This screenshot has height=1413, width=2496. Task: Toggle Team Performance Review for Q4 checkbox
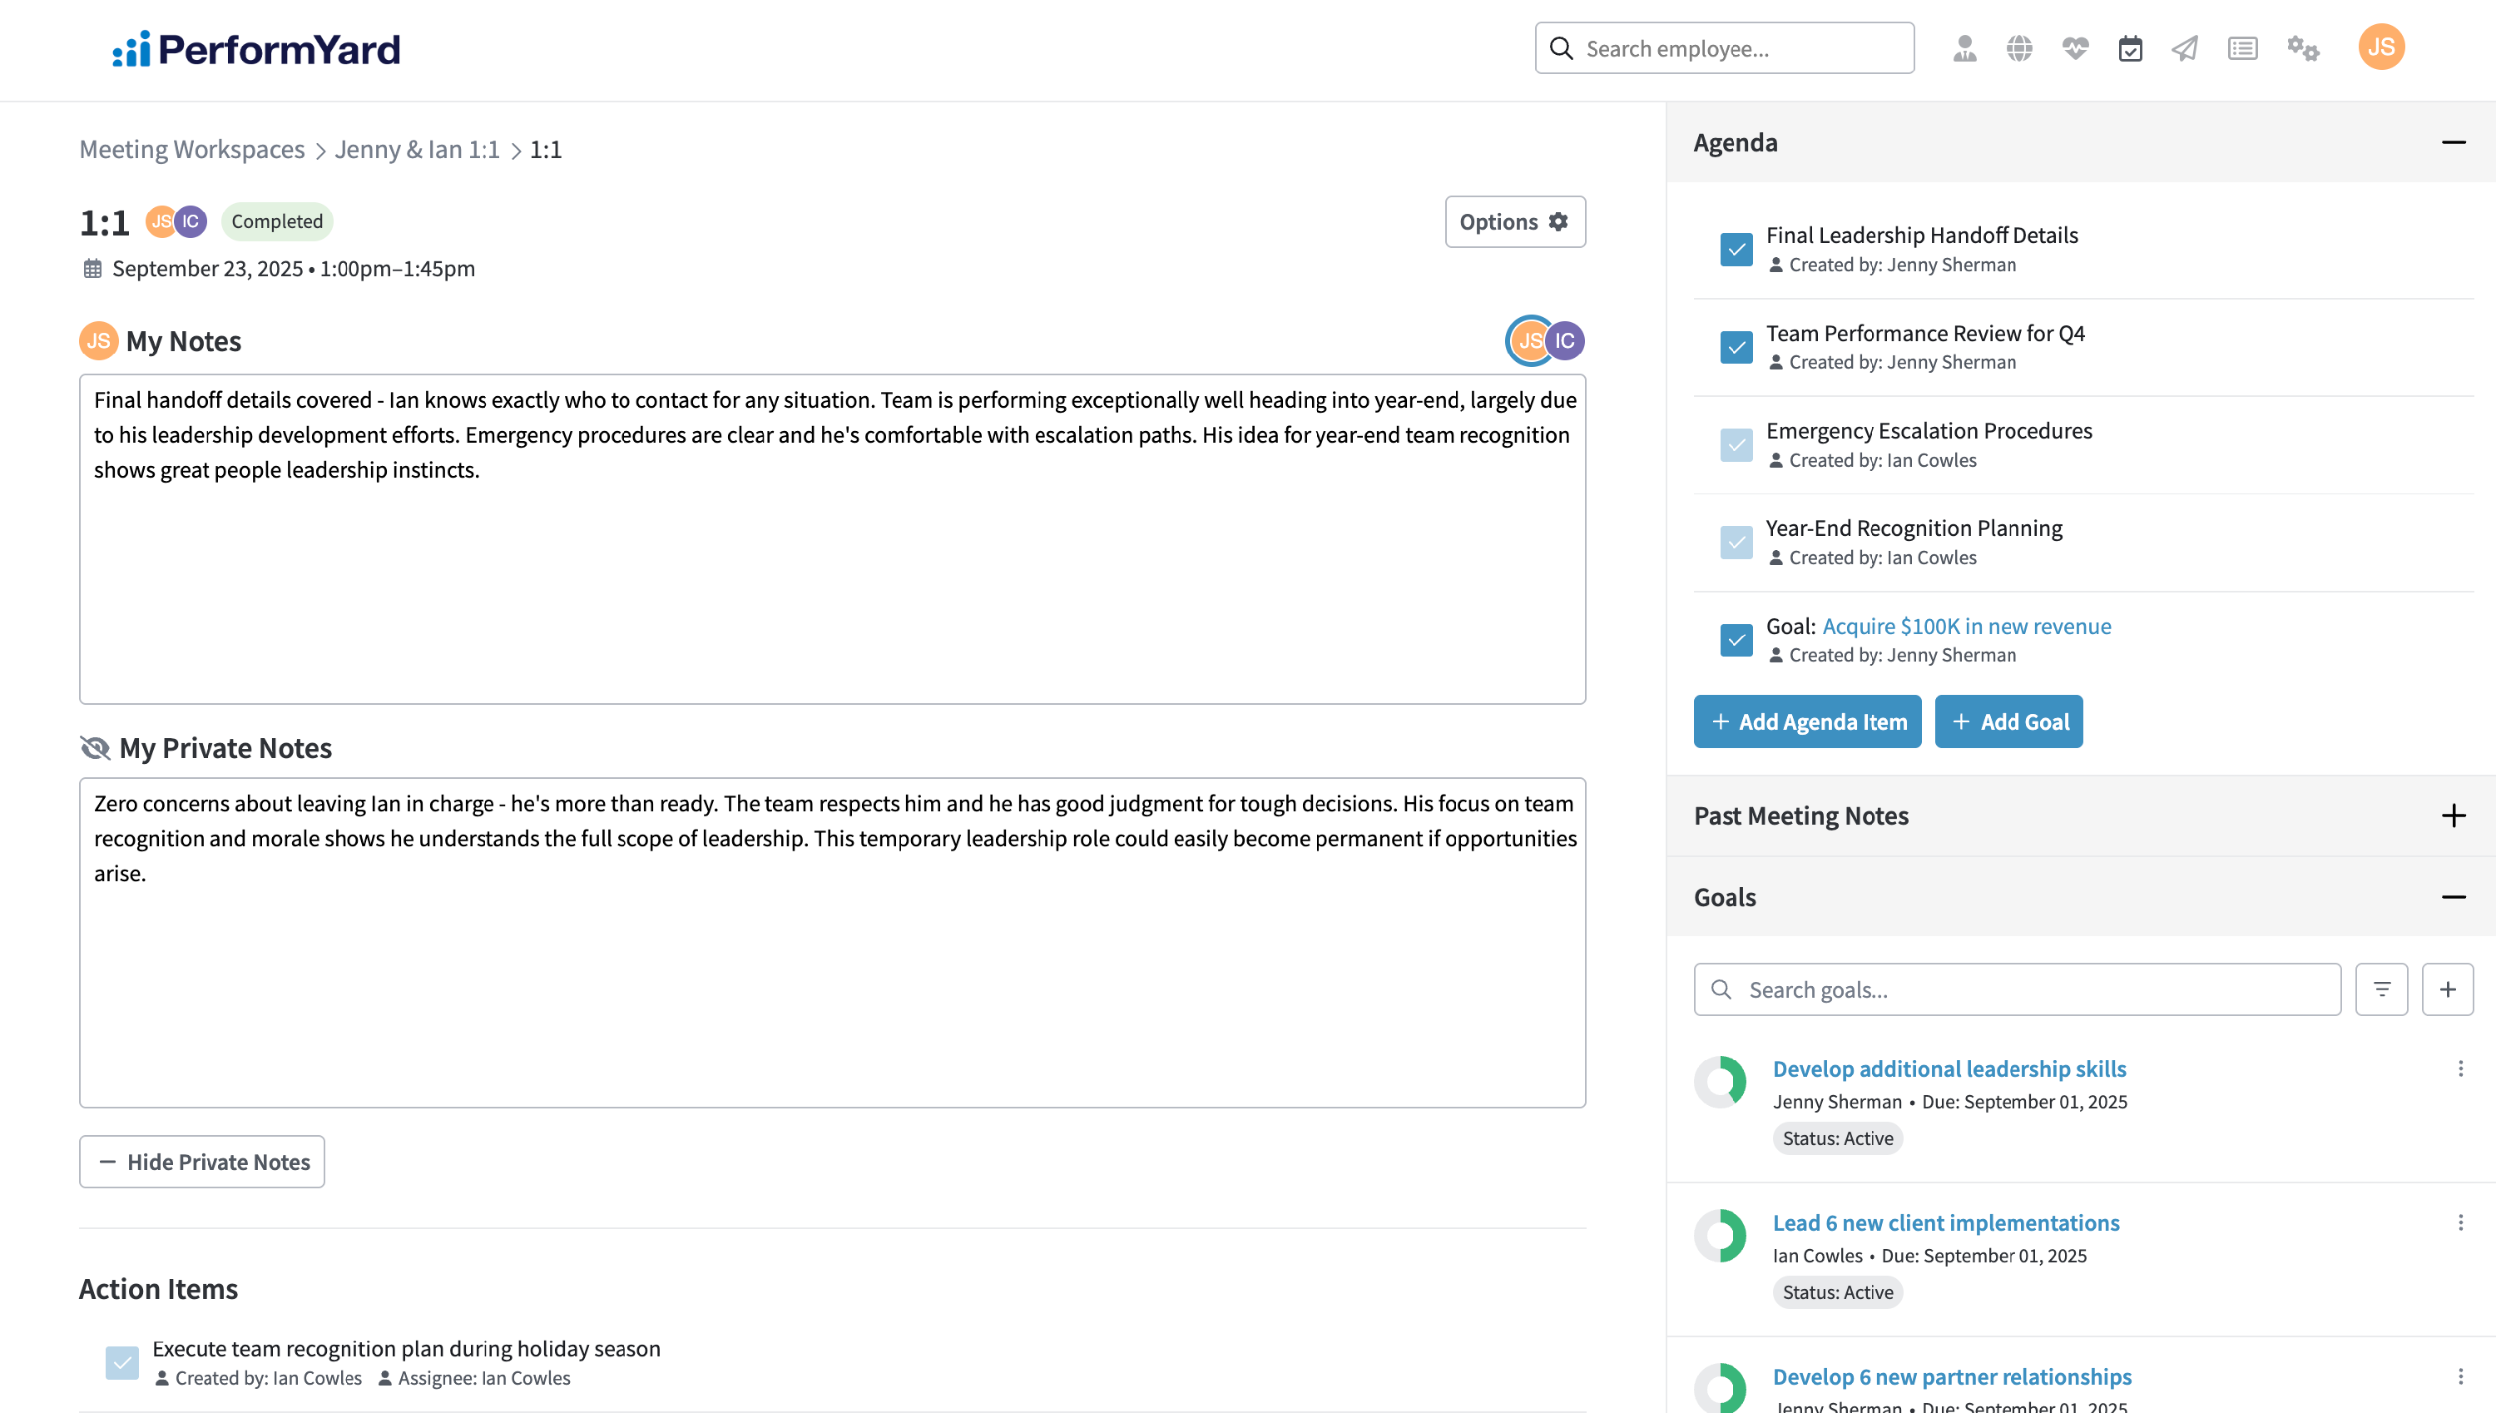[x=1736, y=348]
